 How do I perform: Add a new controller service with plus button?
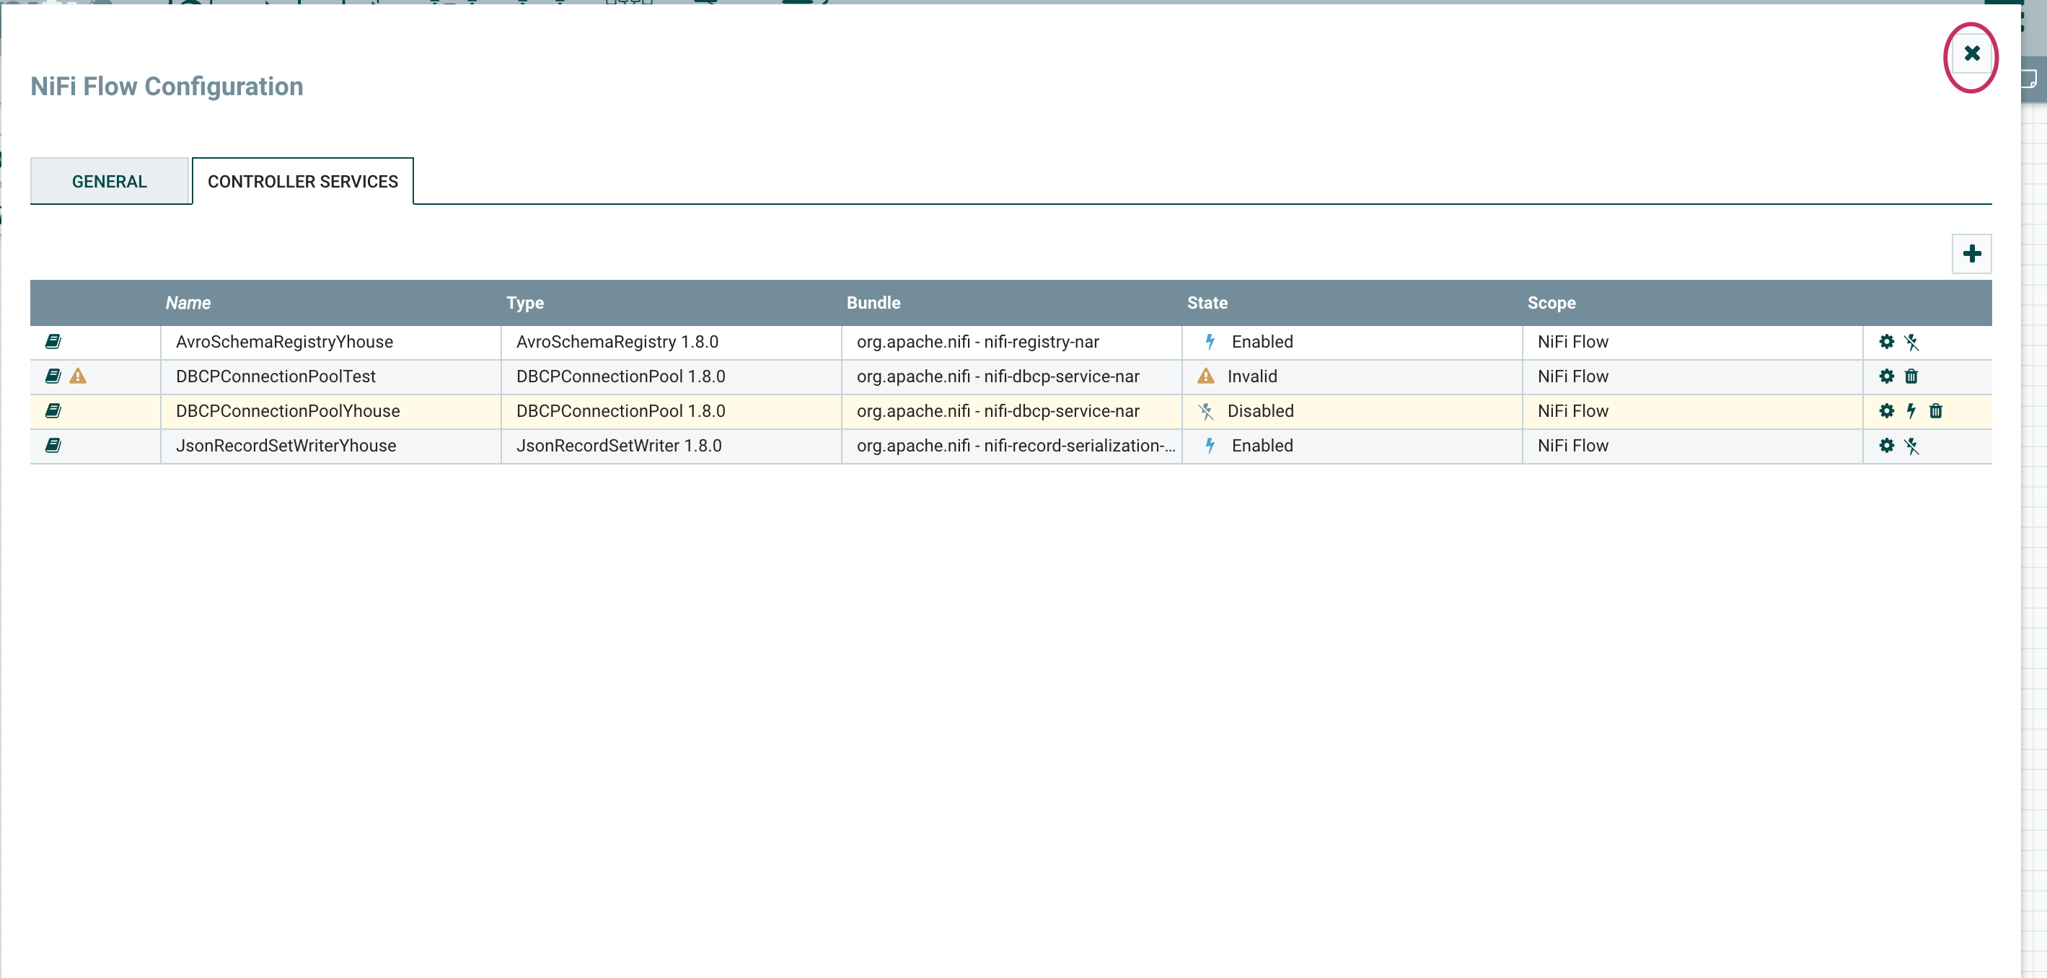pyautogui.click(x=1971, y=253)
